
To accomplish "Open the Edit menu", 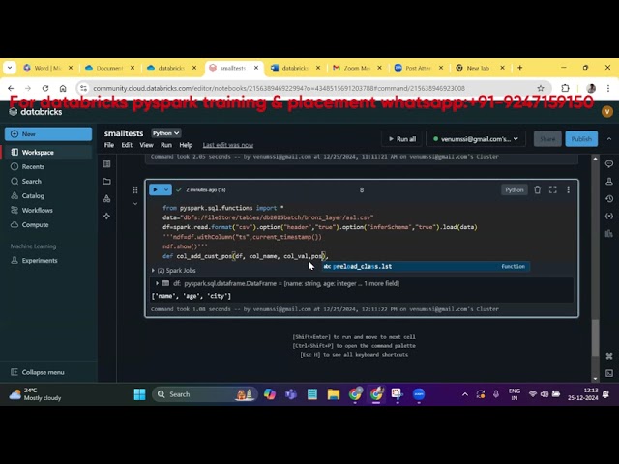I will click(x=127, y=145).
